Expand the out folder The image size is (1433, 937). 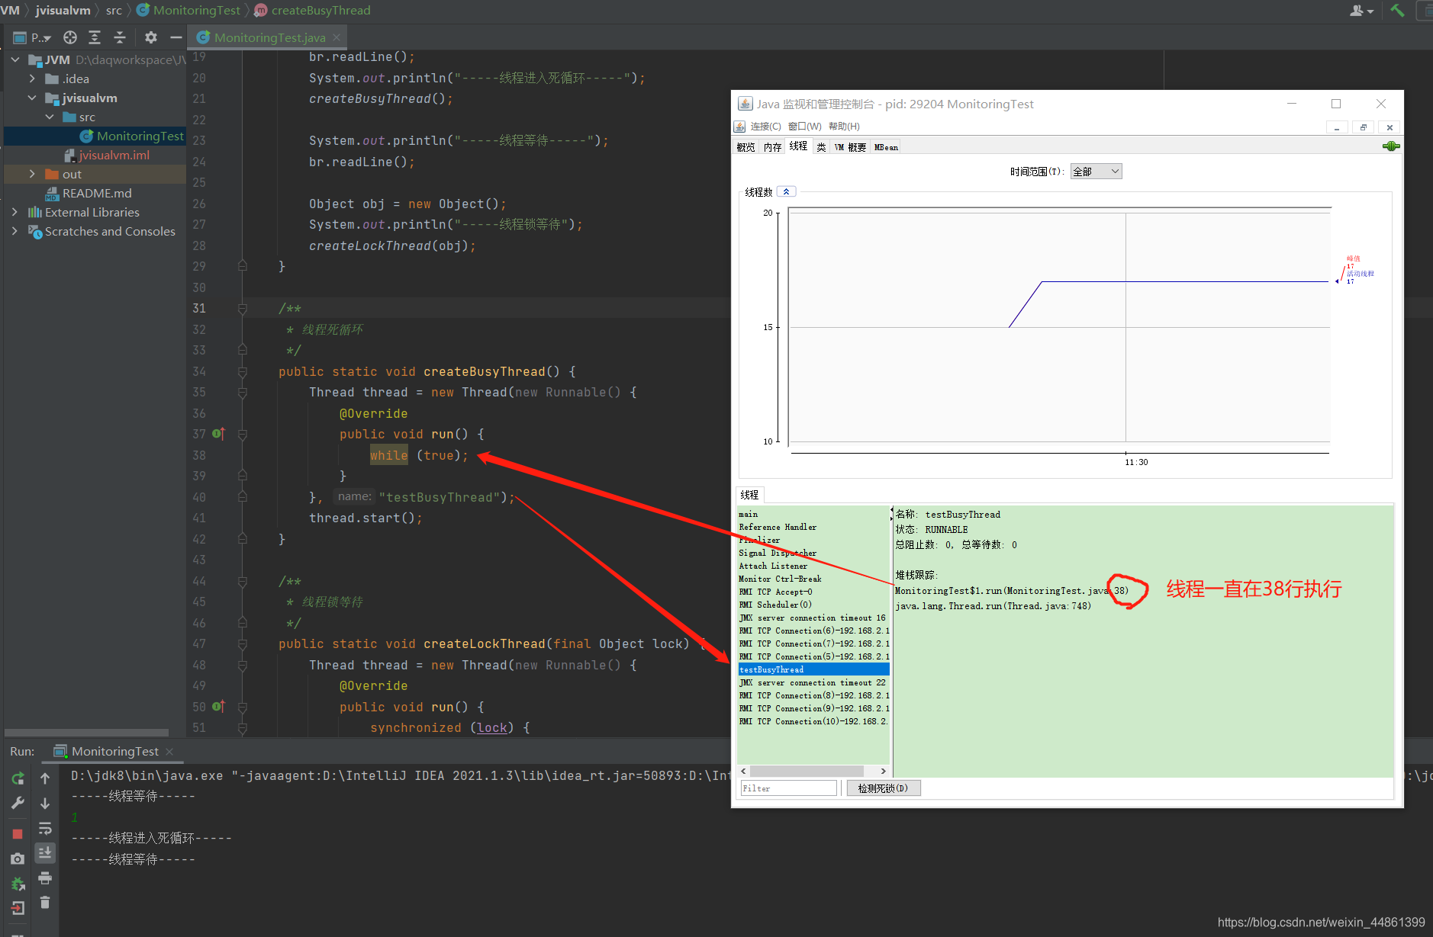pos(32,174)
